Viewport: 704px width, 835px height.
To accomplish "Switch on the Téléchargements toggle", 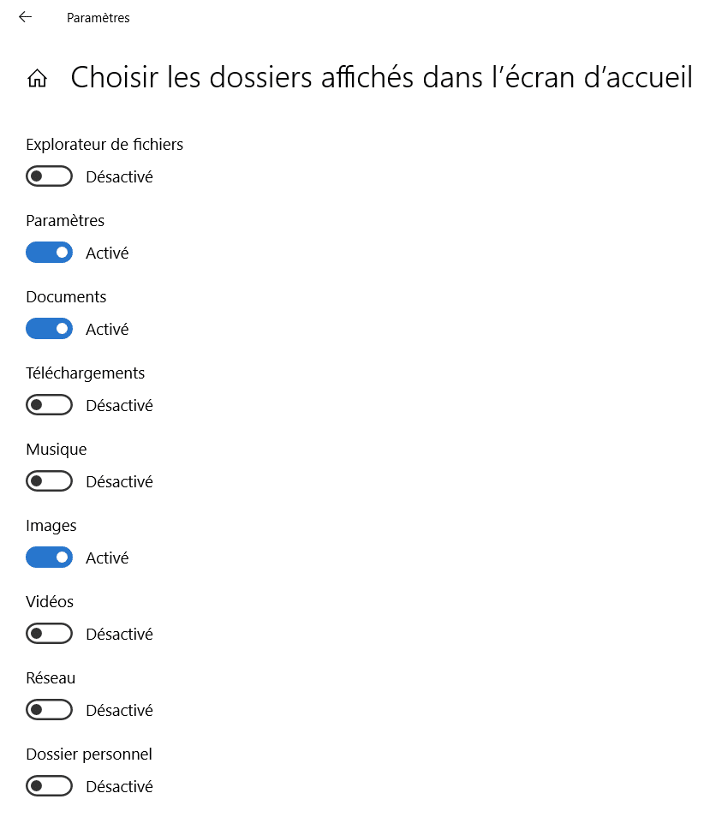I will 49,405.
